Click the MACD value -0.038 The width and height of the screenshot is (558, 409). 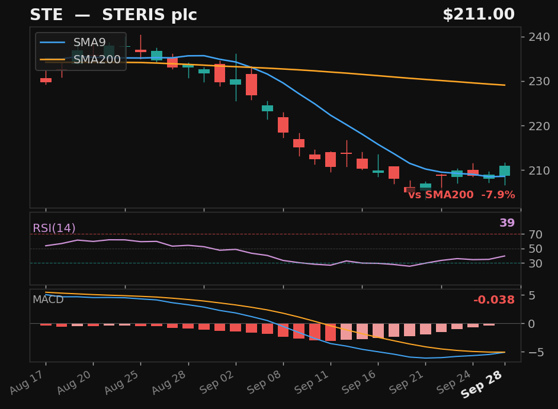(494, 300)
